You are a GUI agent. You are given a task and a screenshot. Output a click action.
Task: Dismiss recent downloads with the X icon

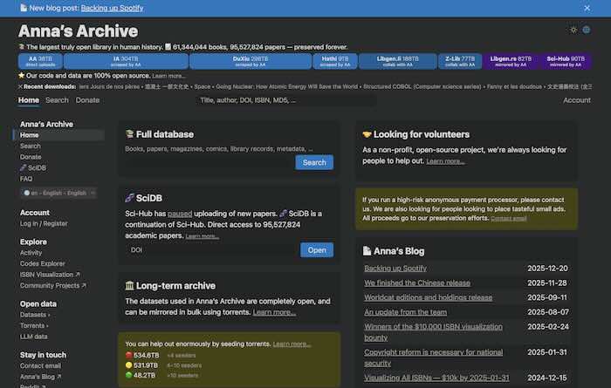[x=21, y=86]
